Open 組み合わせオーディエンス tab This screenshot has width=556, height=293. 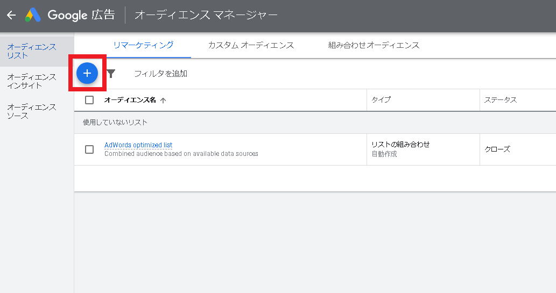click(374, 45)
